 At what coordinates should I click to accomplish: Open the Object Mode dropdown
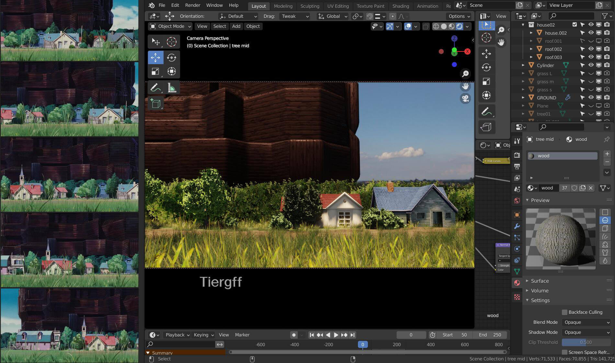170,26
